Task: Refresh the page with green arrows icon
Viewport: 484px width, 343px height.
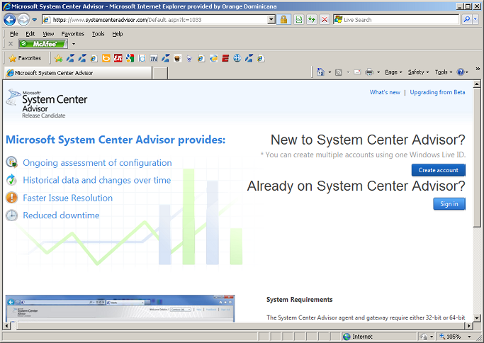Action: (312, 20)
